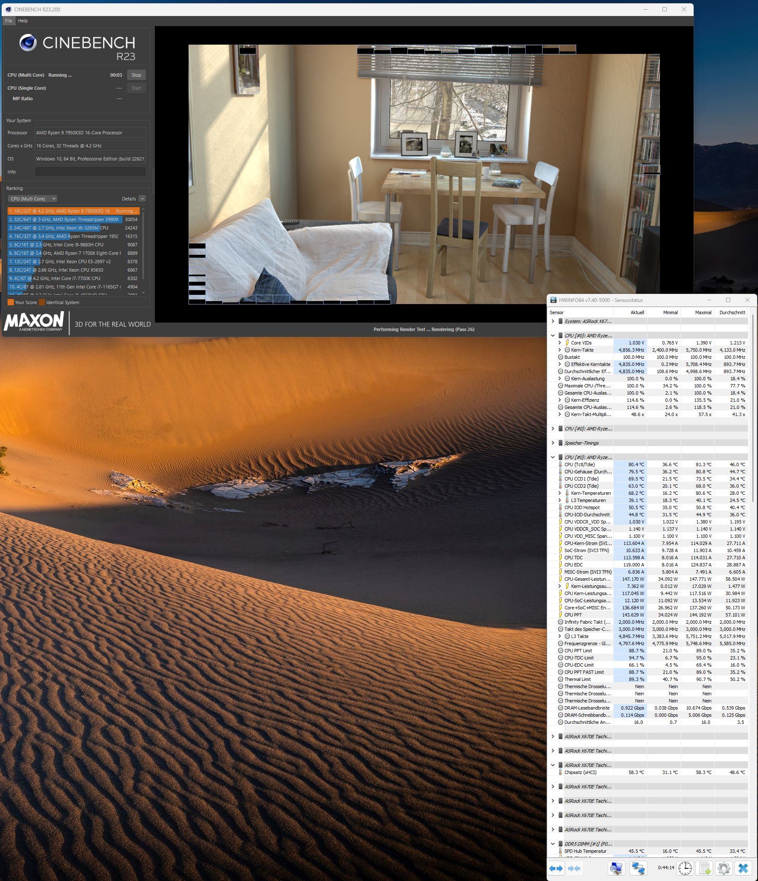The width and height of the screenshot is (758, 881).
Task: Select the Intel Core i7-7700K ranking entry
Action: 74,278
